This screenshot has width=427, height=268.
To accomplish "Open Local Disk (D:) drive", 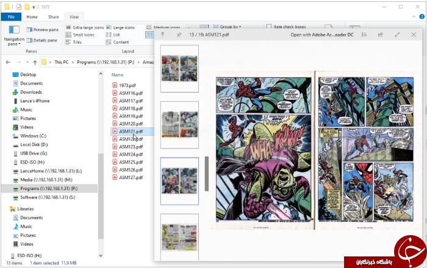I will pyautogui.click(x=30, y=144).
